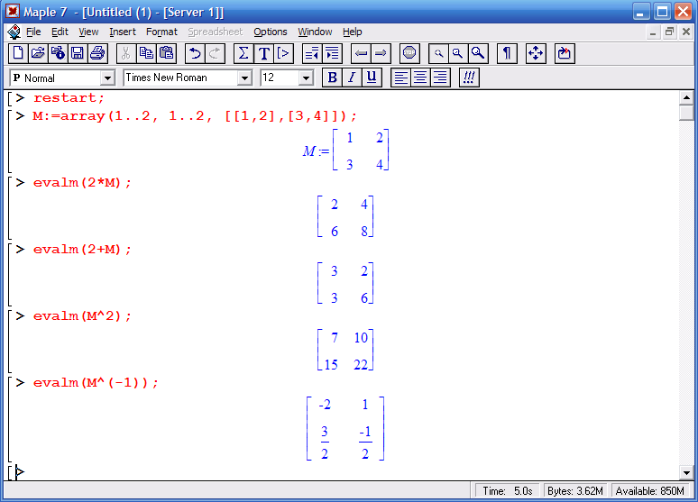Copy selection with the Copy icon
The height and width of the screenshot is (502, 698).
coord(146,53)
